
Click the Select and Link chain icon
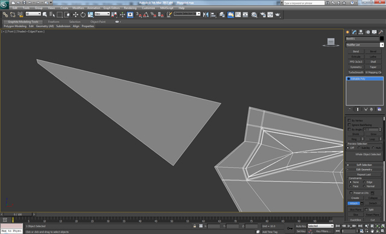click(x=5, y=14)
